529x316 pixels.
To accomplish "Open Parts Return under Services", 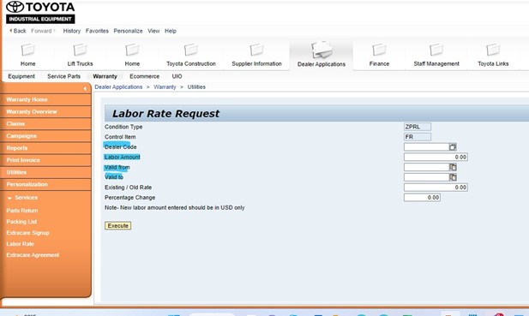I will [22, 211].
